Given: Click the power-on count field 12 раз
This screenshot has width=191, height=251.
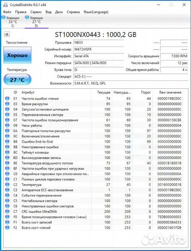Looking at the screenshot, I should [174, 63].
